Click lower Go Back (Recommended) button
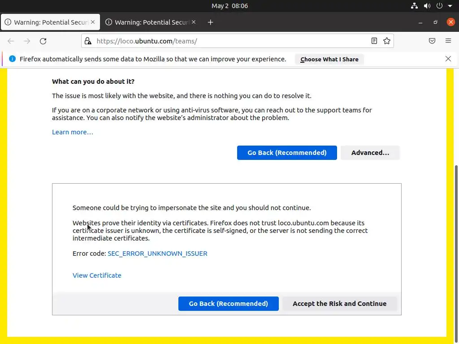This screenshot has width=459, height=344. [228, 304]
